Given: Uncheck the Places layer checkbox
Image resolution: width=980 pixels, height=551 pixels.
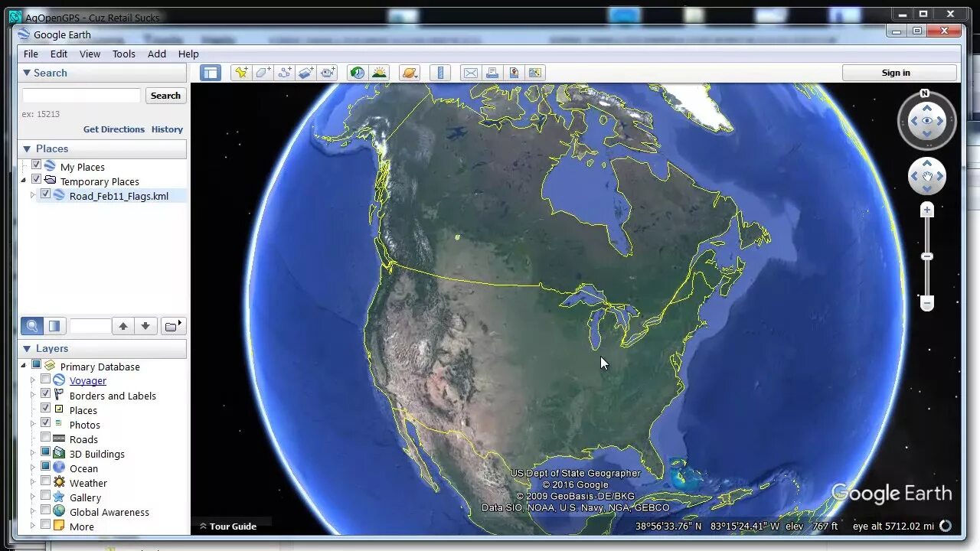Looking at the screenshot, I should click(x=45, y=409).
